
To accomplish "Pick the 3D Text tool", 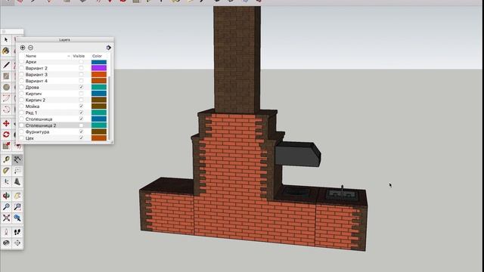I will coord(17,181).
